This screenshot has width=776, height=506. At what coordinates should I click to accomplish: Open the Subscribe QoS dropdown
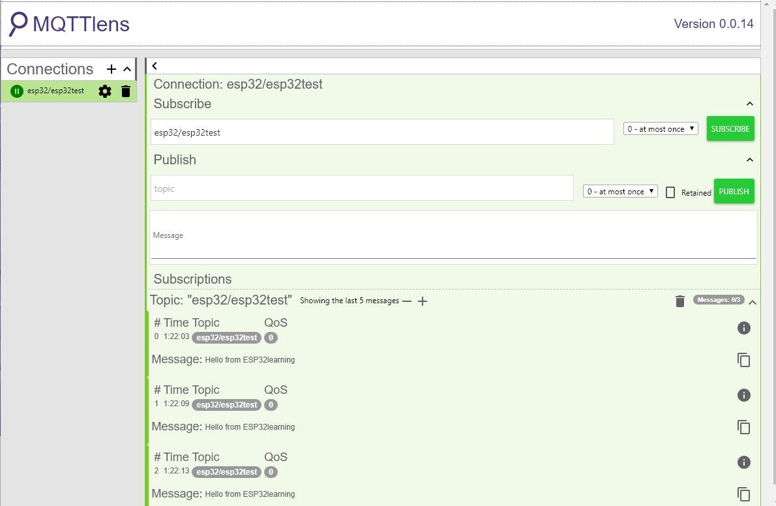tap(661, 129)
